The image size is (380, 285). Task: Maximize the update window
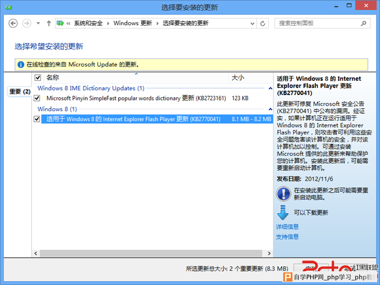(x=349, y=6)
